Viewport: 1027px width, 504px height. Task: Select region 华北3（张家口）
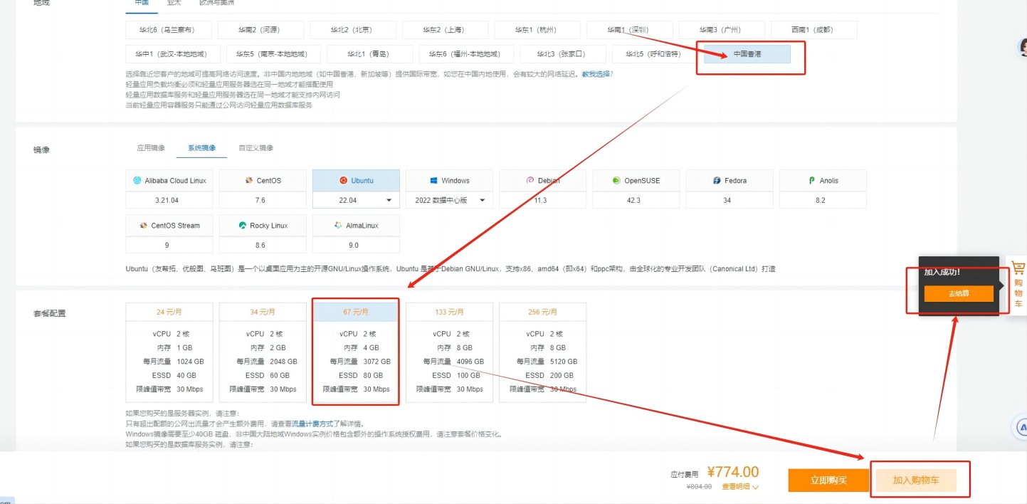tap(563, 54)
